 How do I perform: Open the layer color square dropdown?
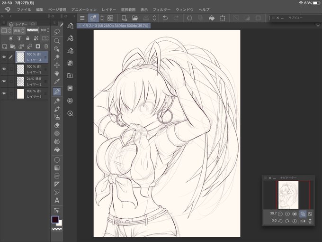click(6, 31)
